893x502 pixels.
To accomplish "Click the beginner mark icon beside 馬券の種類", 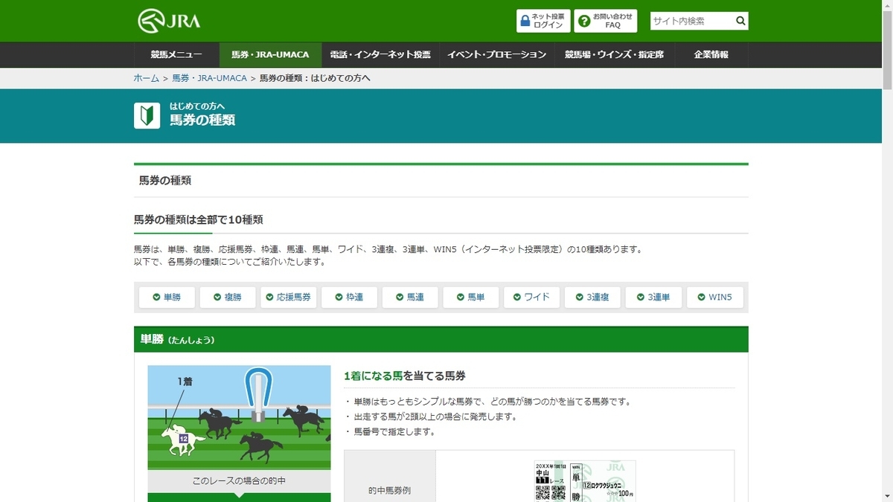I will pyautogui.click(x=147, y=115).
